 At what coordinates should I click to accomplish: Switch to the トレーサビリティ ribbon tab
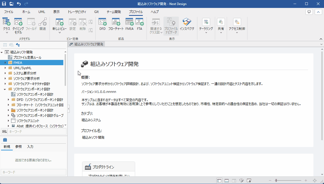pos(77,12)
